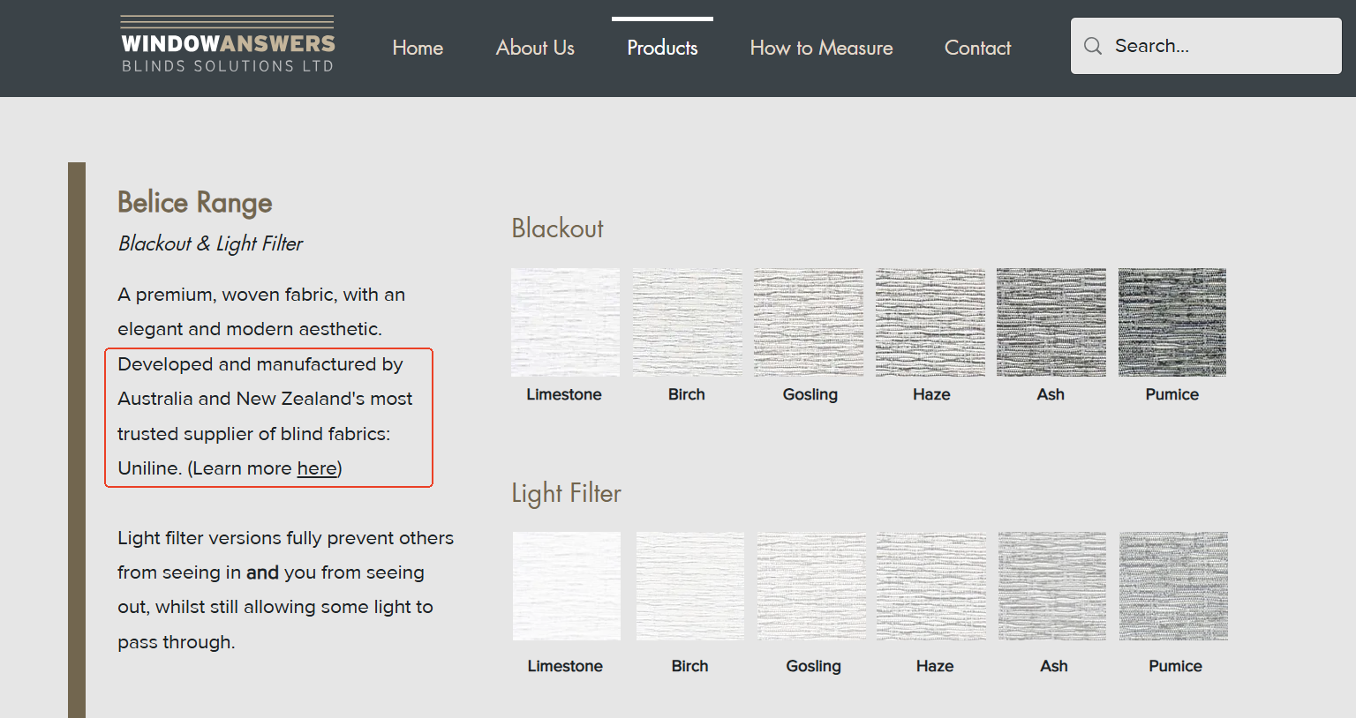Click Birch label under Blackout
The image size is (1356, 718).
[687, 394]
